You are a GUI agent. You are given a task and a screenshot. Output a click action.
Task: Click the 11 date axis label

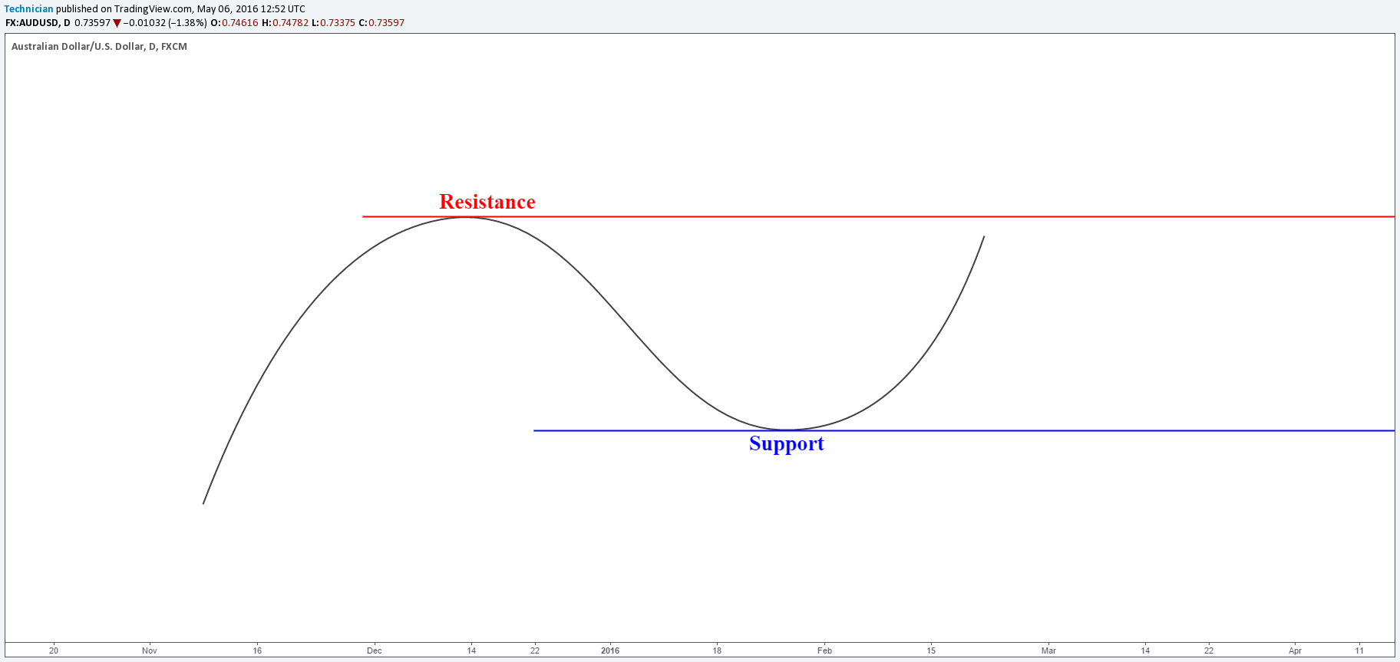coord(1359,650)
